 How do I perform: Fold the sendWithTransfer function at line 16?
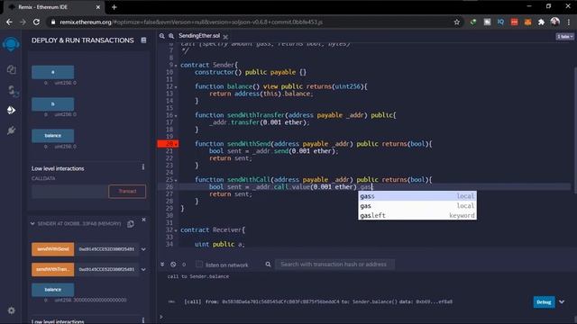pyautogui.click(x=176, y=116)
